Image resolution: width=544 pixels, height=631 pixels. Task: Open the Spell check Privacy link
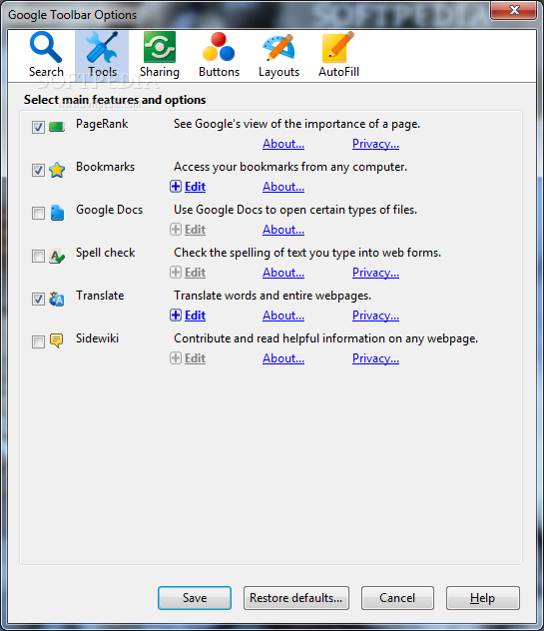[375, 273]
